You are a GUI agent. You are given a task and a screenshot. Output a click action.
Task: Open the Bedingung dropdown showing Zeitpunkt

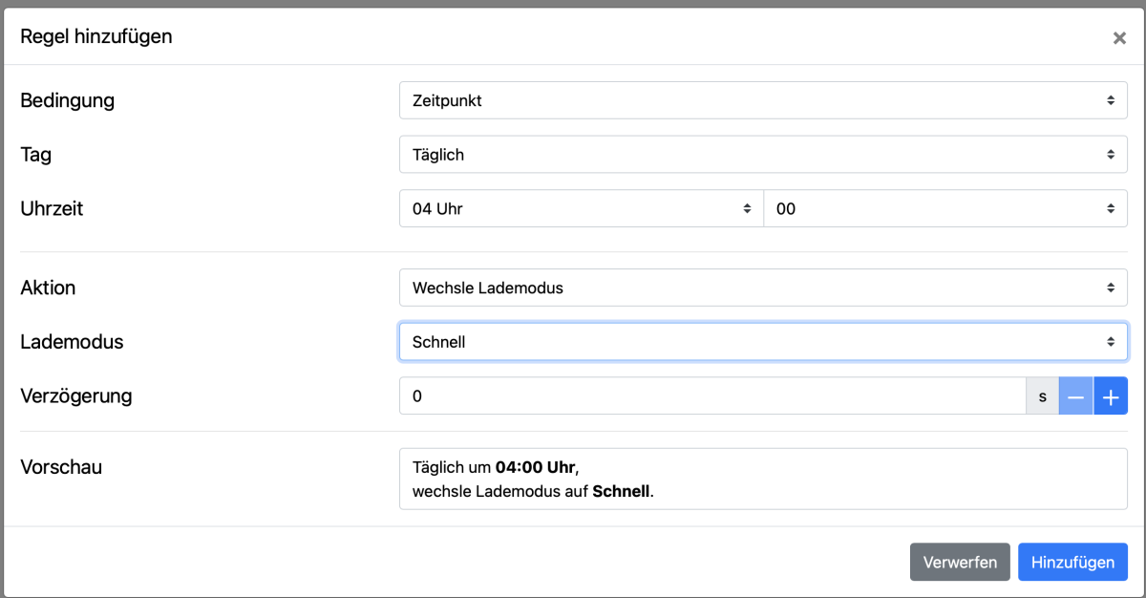pos(762,100)
